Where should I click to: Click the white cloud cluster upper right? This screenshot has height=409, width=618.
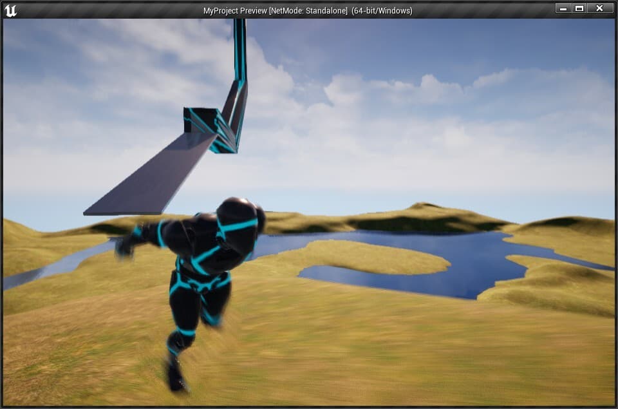(394, 89)
